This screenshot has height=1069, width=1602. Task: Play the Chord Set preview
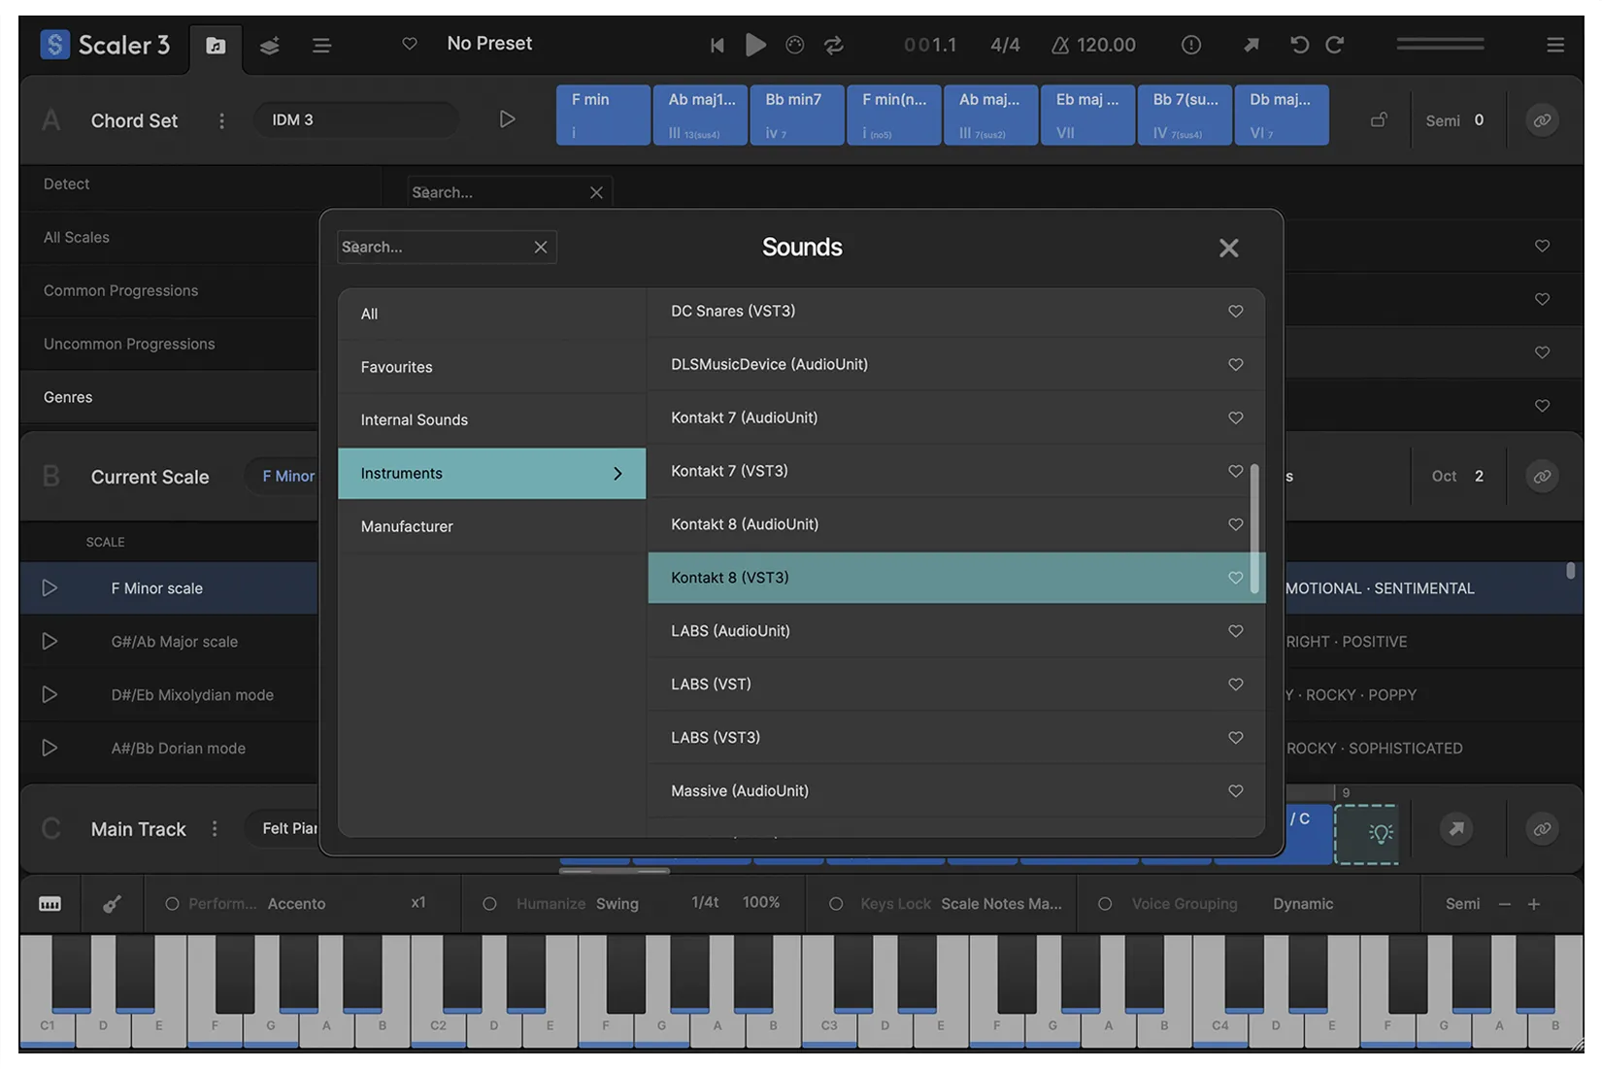coord(507,119)
